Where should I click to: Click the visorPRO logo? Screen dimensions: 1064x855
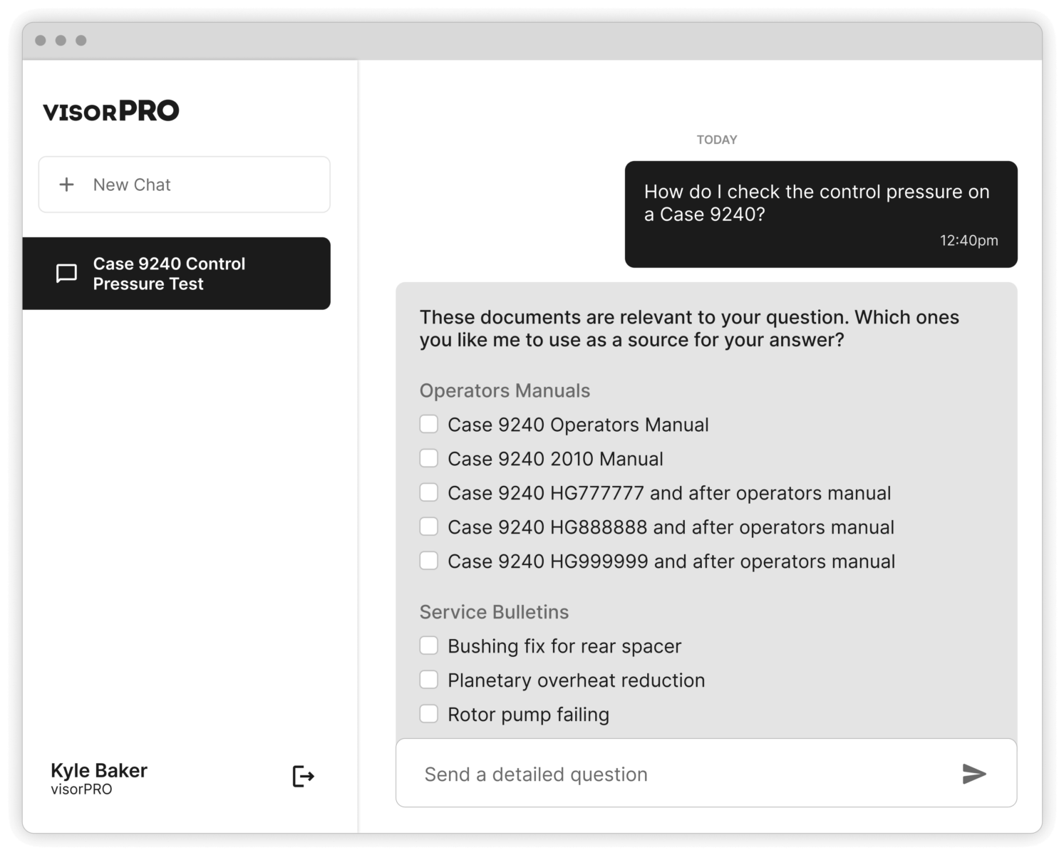pos(110,110)
